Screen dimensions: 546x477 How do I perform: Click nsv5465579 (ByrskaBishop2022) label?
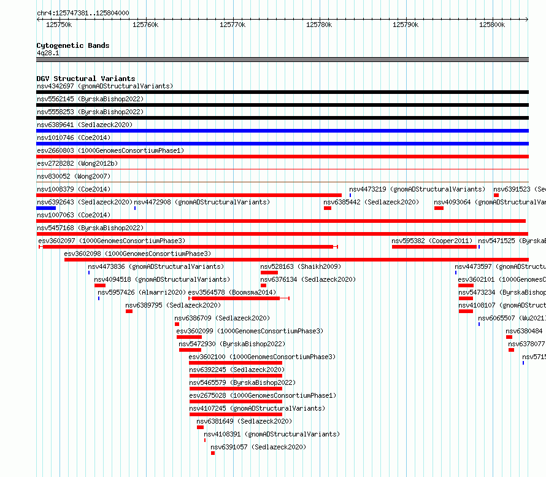(x=242, y=382)
